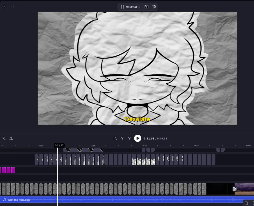
Task: Select the With the flute.ogg audio clip
Action: [x=127, y=200]
